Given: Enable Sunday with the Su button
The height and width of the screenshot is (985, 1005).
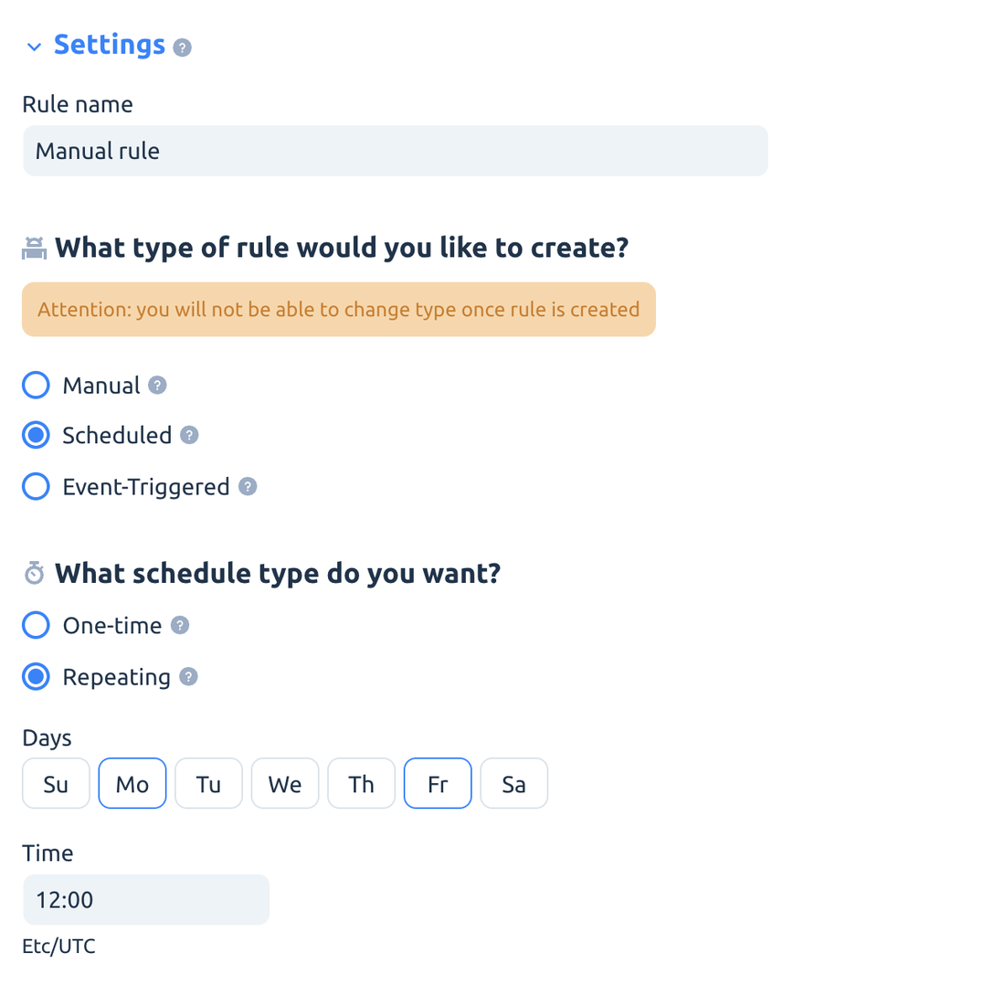Looking at the screenshot, I should pyautogui.click(x=56, y=783).
